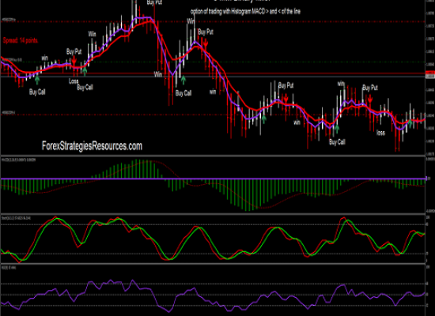Select the red arrow under the Buy Put below the header text
The height and width of the screenshot is (316, 435).
[x=206, y=43]
